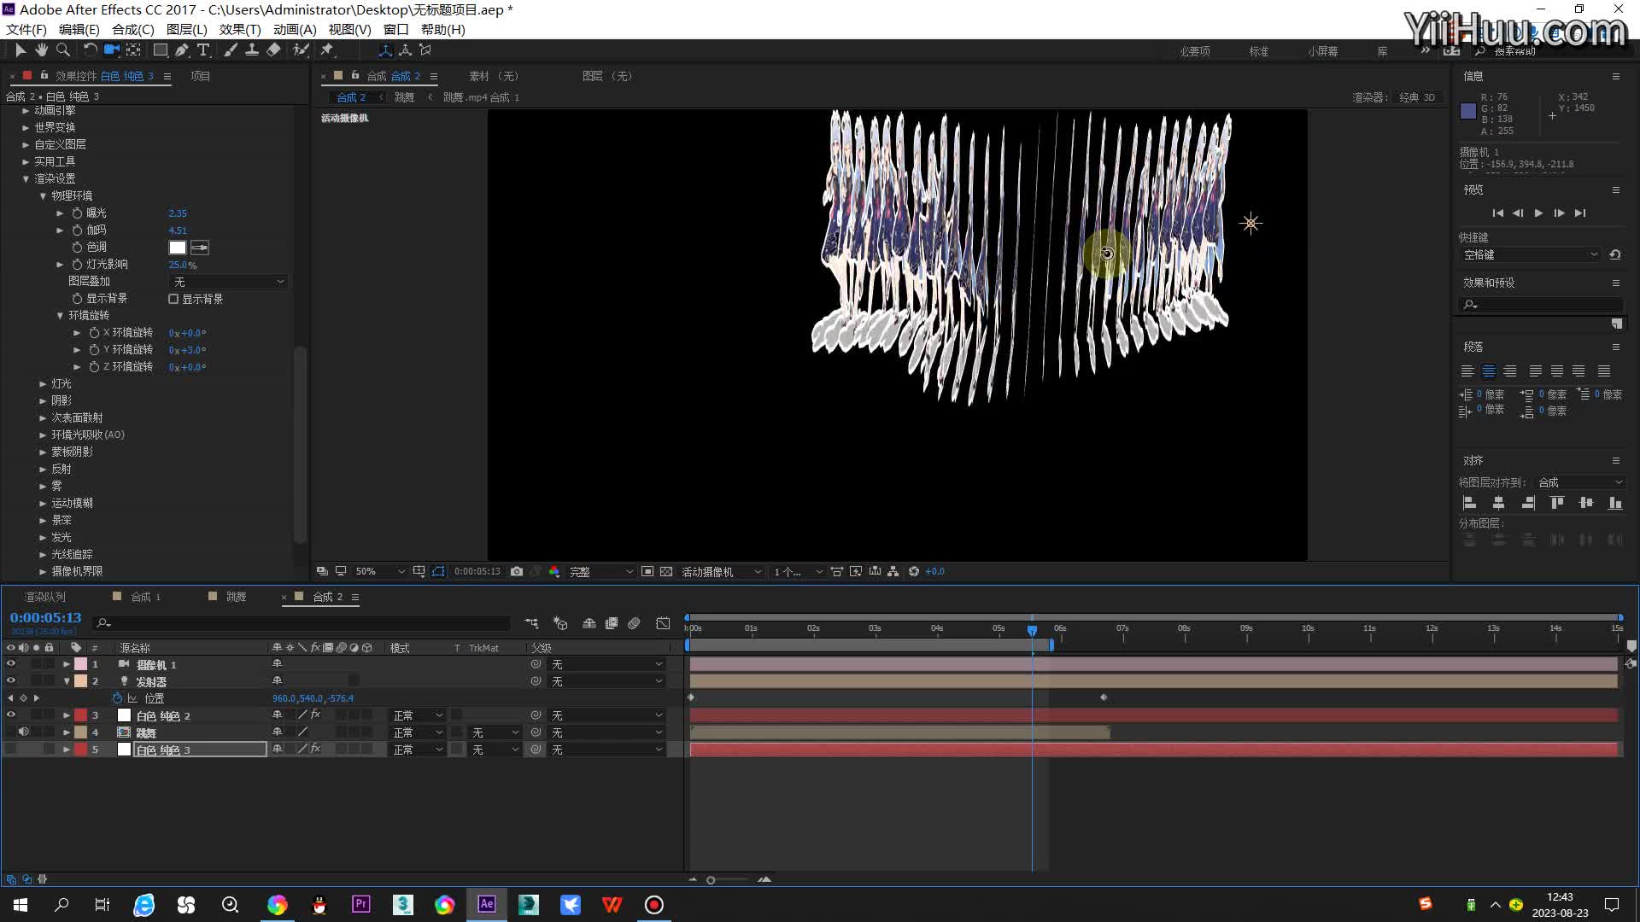Enable the 显示背景 checkbox
This screenshot has width=1640, height=922.
click(173, 299)
